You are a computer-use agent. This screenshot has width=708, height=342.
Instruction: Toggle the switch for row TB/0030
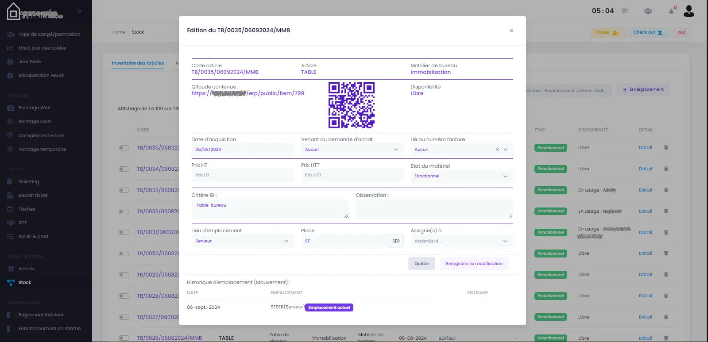point(124,254)
